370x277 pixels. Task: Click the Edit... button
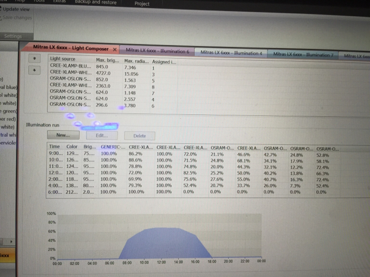[x=102, y=135]
